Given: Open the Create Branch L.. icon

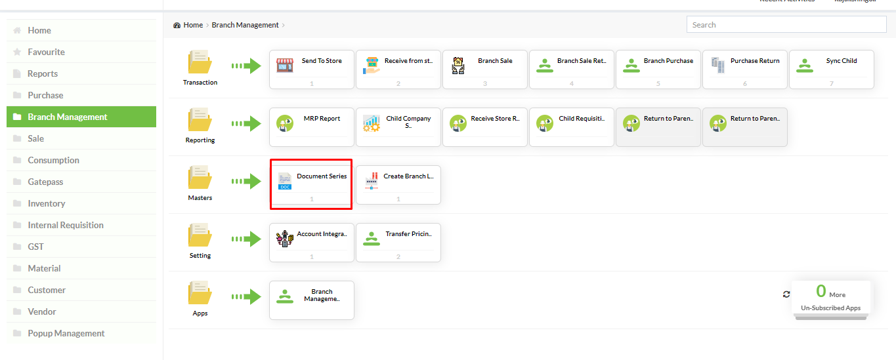Looking at the screenshot, I should tap(372, 181).
